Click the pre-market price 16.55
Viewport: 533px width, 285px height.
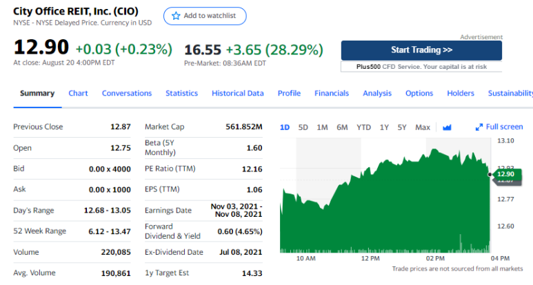203,50
